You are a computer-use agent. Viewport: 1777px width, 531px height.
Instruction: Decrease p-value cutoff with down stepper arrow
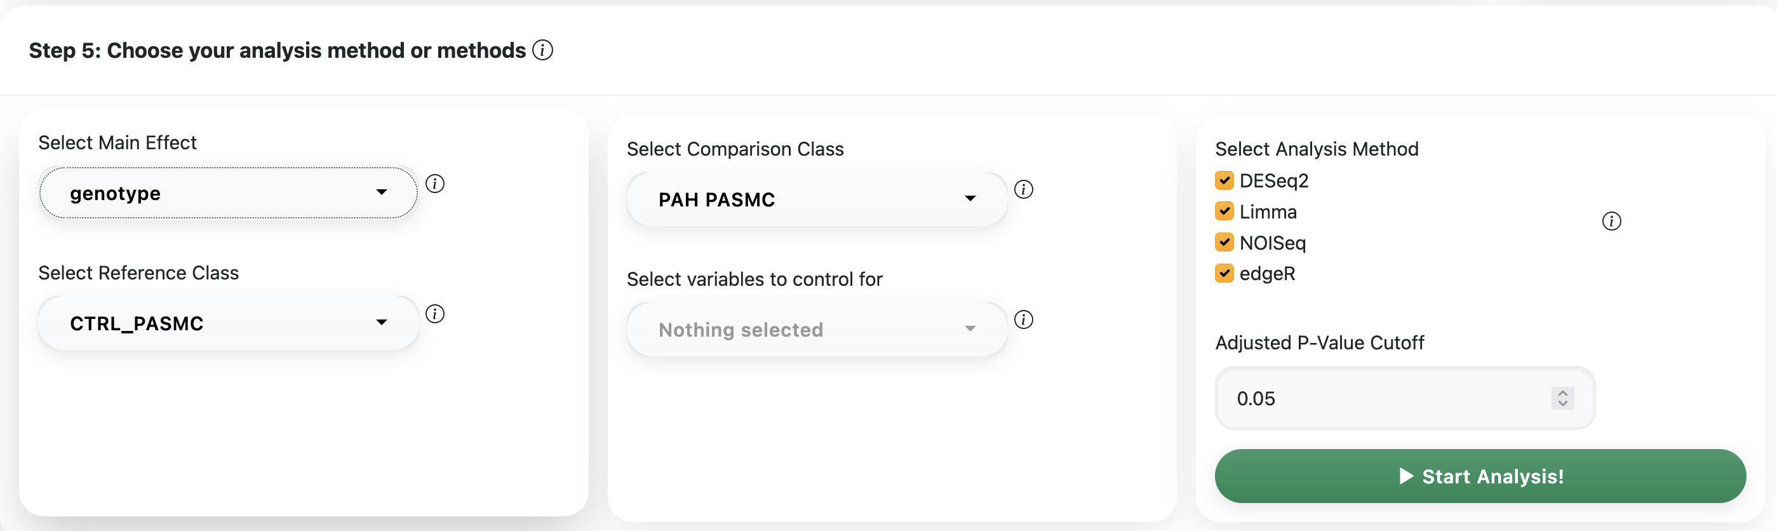[x=1562, y=403]
